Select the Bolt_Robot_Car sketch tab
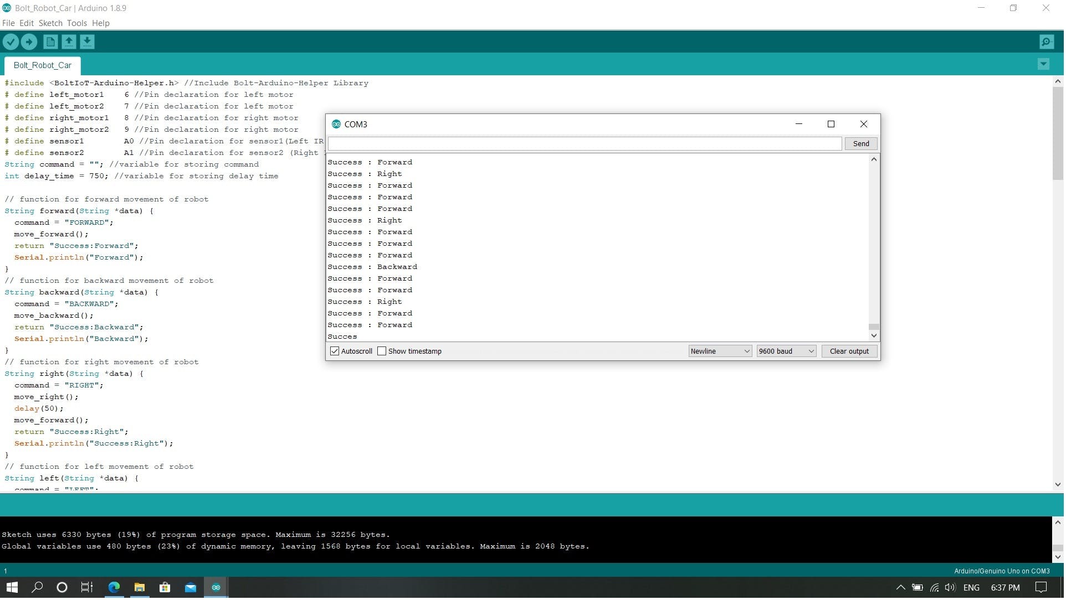 [43, 65]
